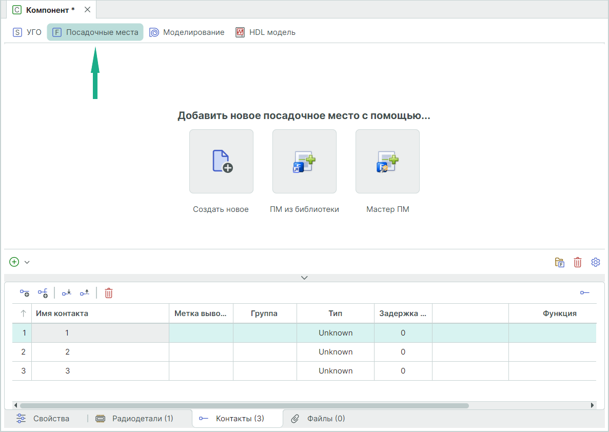Collapse the panel using the center chevron
Image resolution: width=609 pixels, height=432 pixels.
304,278
